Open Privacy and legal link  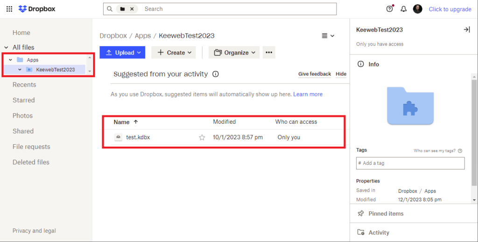(34, 231)
